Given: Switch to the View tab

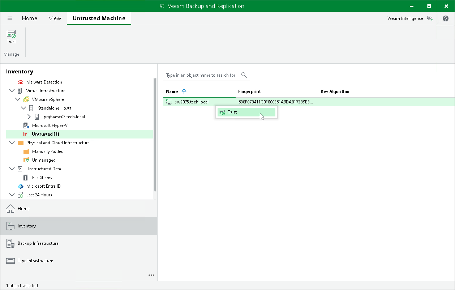Looking at the screenshot, I should [x=55, y=18].
